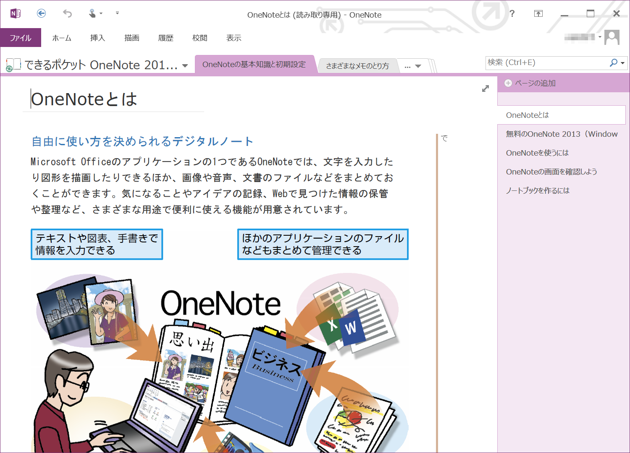Viewport: 630px width, 453px height.
Task: Open the 無料のOneNote 2013 page
Action: 562,134
